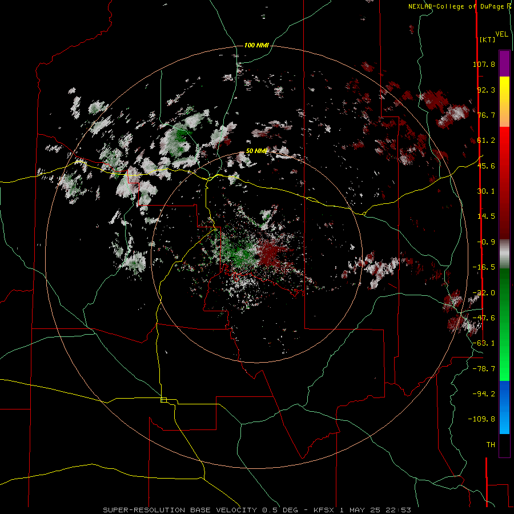Click the [KT] units label

point(487,39)
